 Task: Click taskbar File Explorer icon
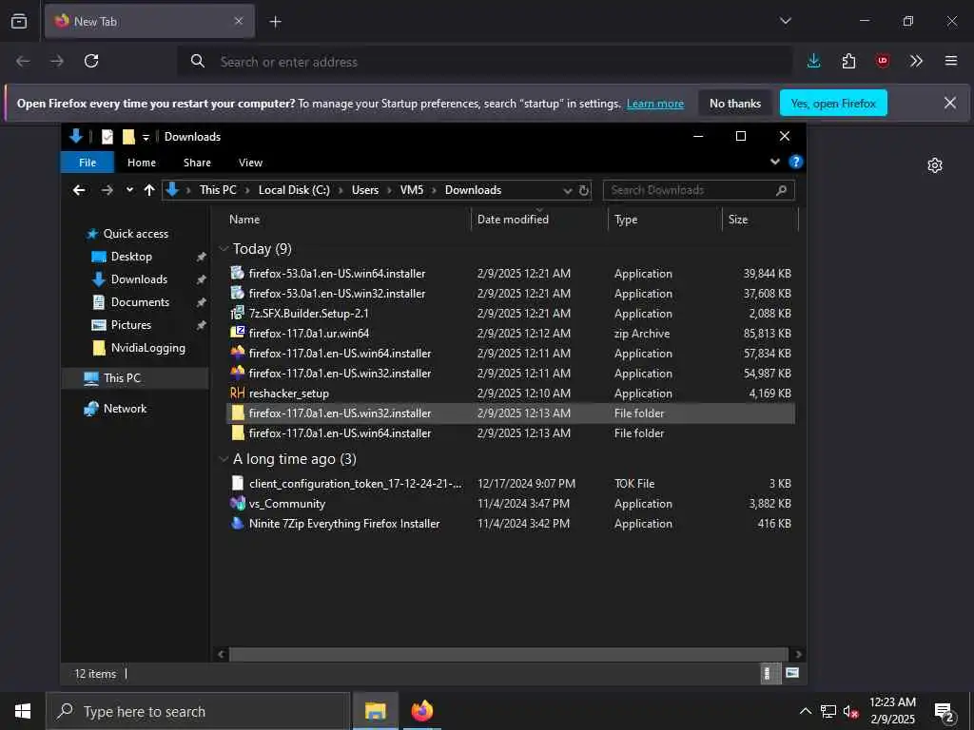coord(375,711)
